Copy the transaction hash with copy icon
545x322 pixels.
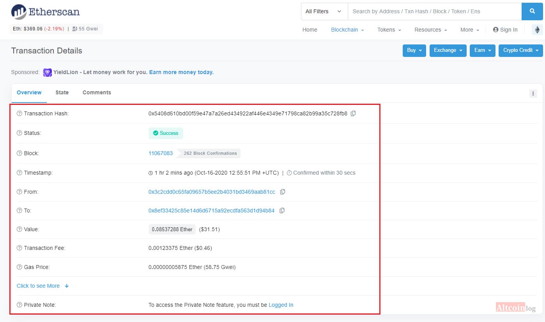coord(353,113)
